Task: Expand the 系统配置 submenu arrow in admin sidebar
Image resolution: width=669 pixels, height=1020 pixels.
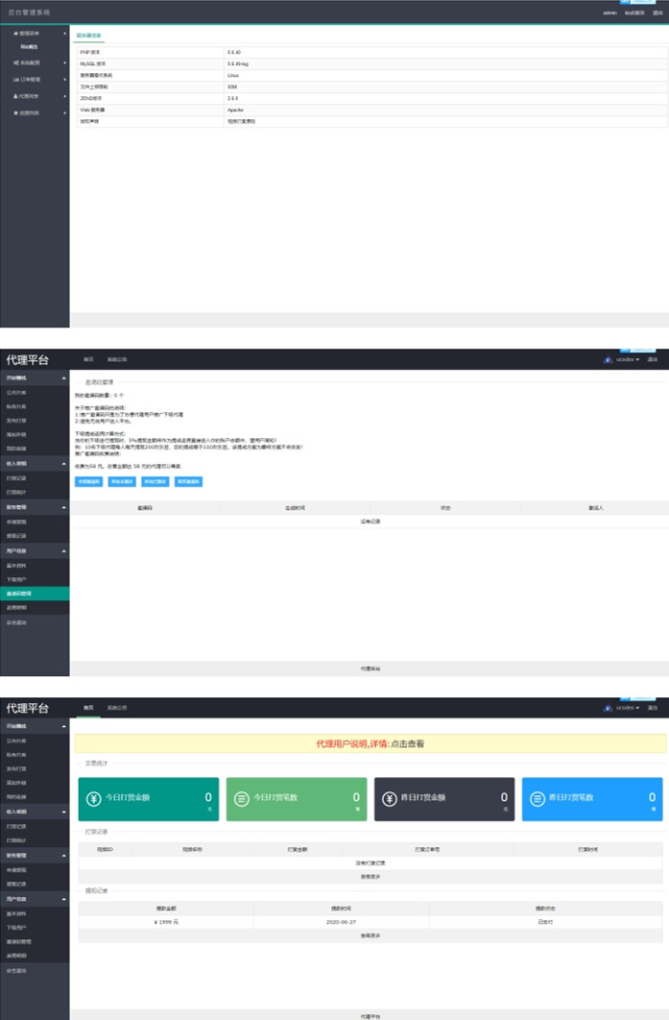Action: tap(65, 63)
